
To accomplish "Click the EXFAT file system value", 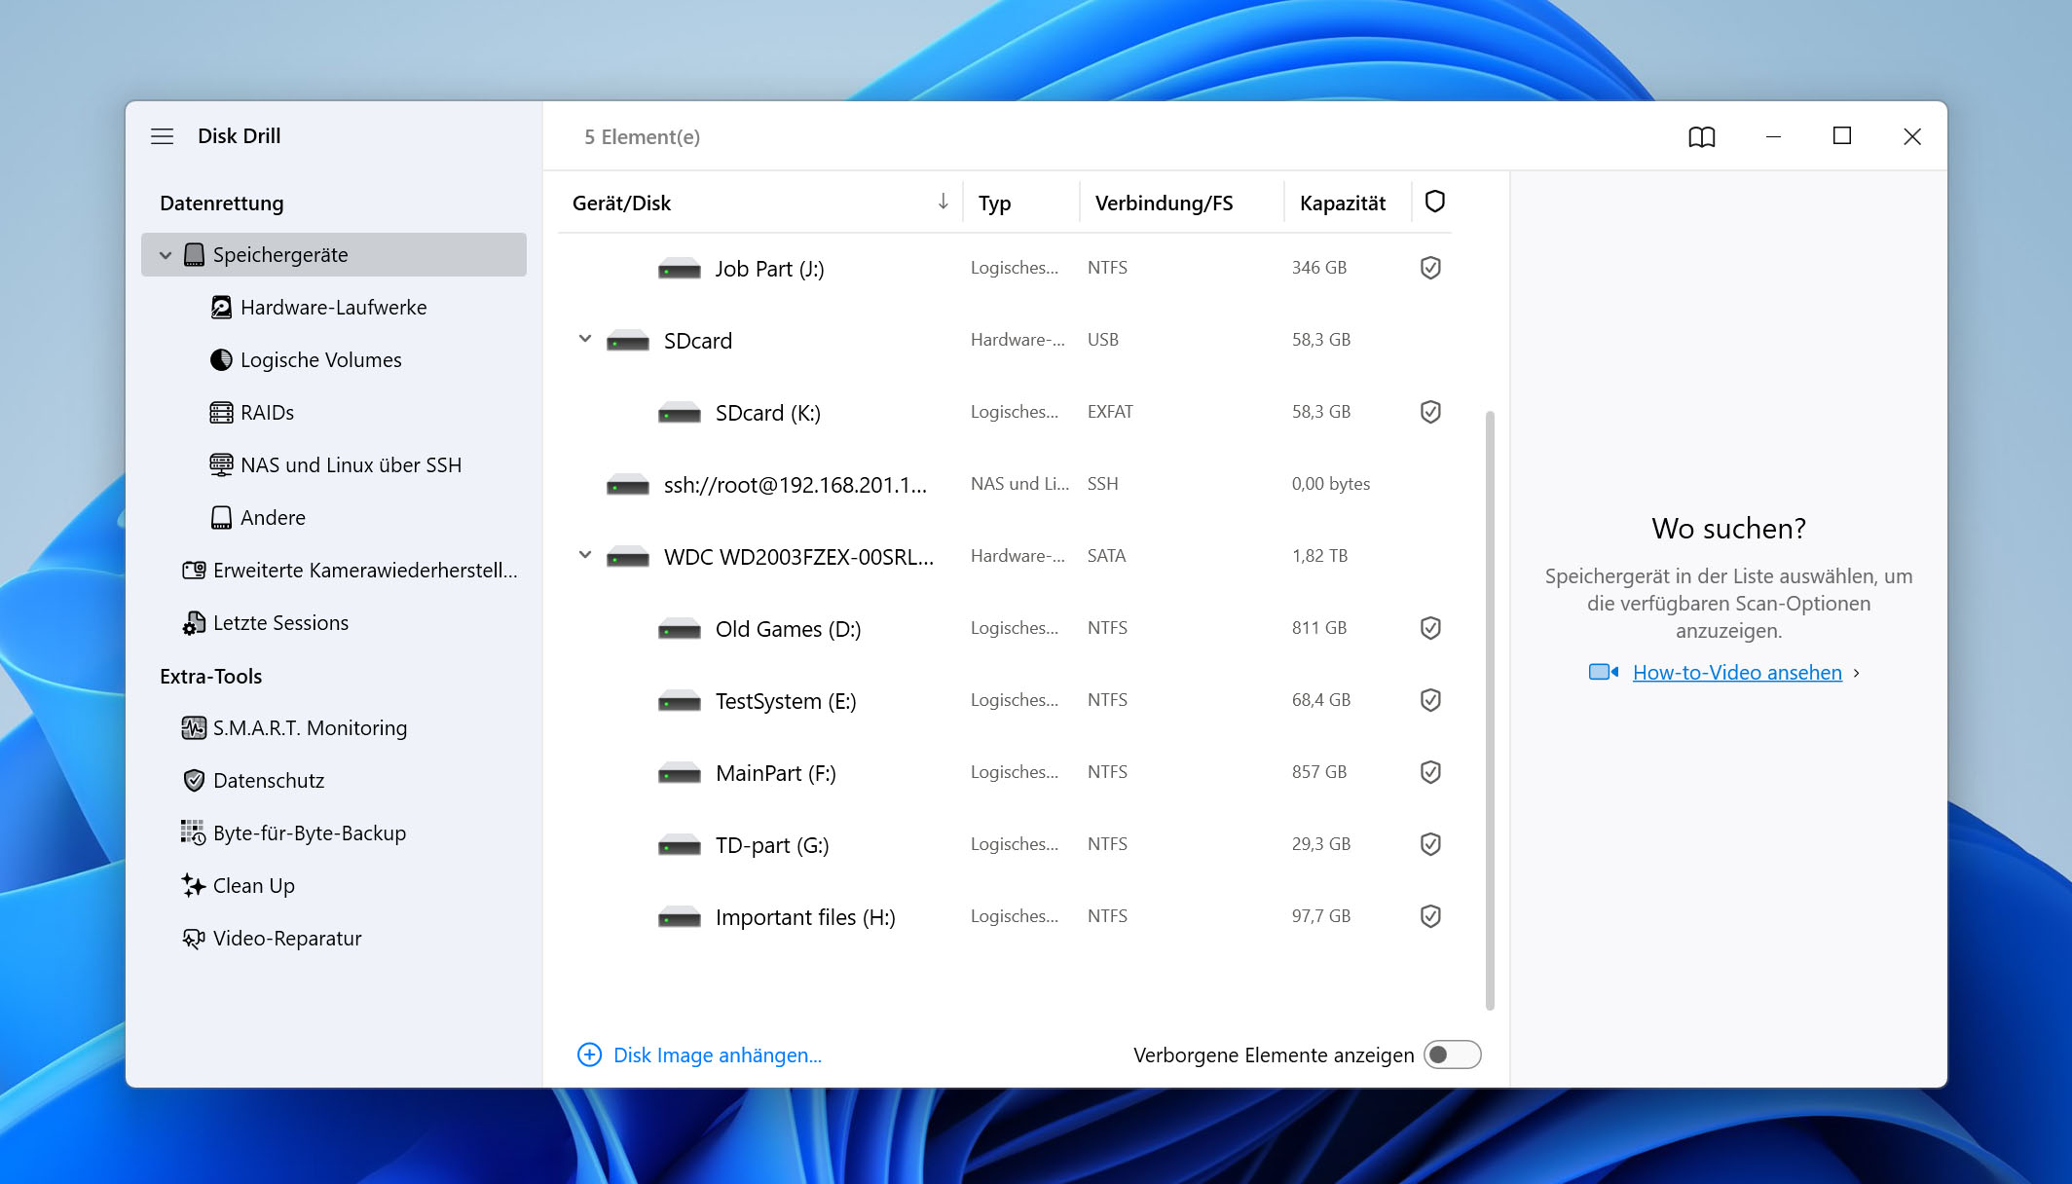I will (1110, 412).
